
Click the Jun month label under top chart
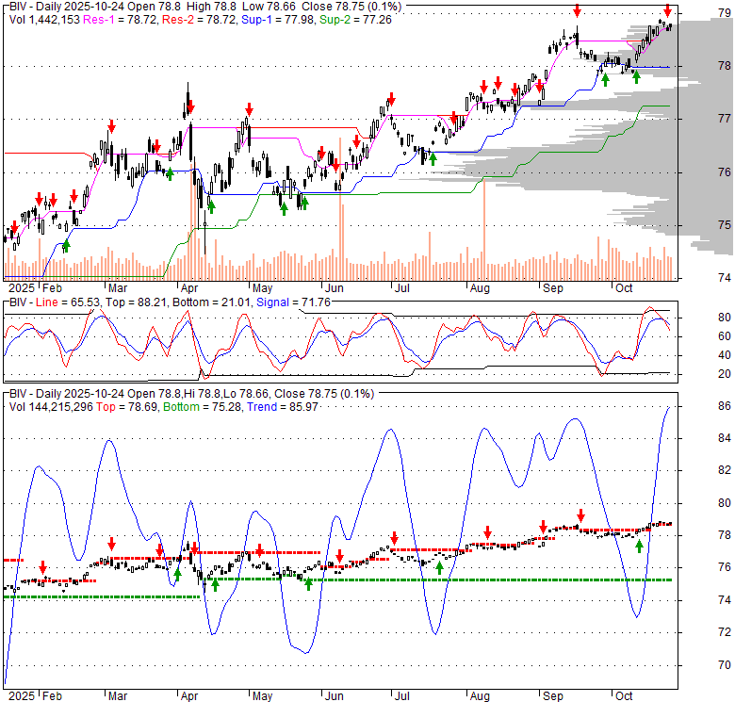click(335, 288)
